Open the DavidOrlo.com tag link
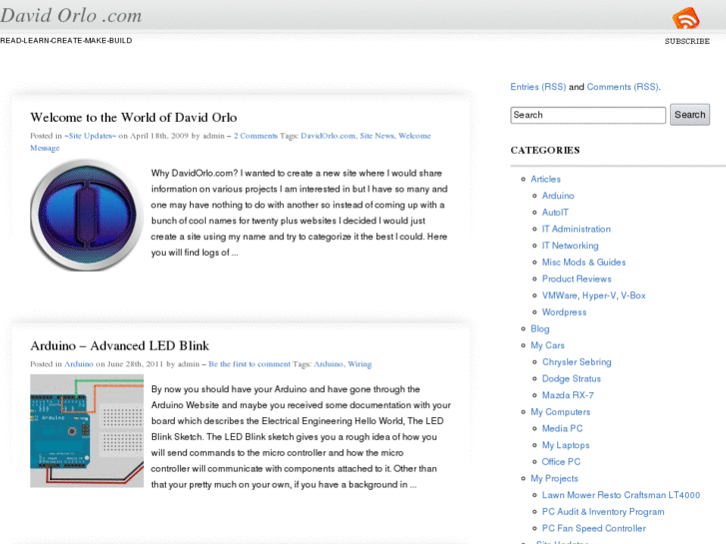Viewport: 726px width, 544px height. [x=329, y=136]
